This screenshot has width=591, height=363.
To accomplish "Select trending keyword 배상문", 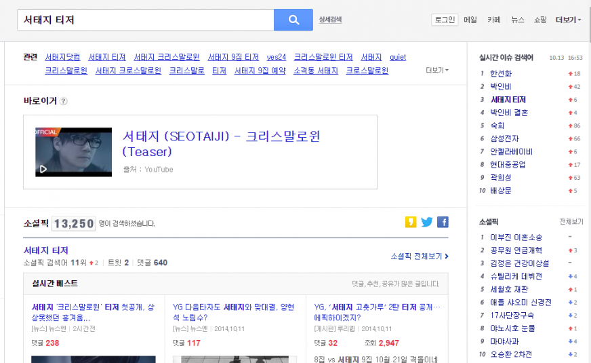I will click(501, 191).
